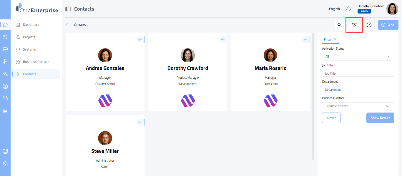This screenshot has width=402, height=176.
Task: Click arrow badge on Maria Rosario card
Action: (x=305, y=40)
